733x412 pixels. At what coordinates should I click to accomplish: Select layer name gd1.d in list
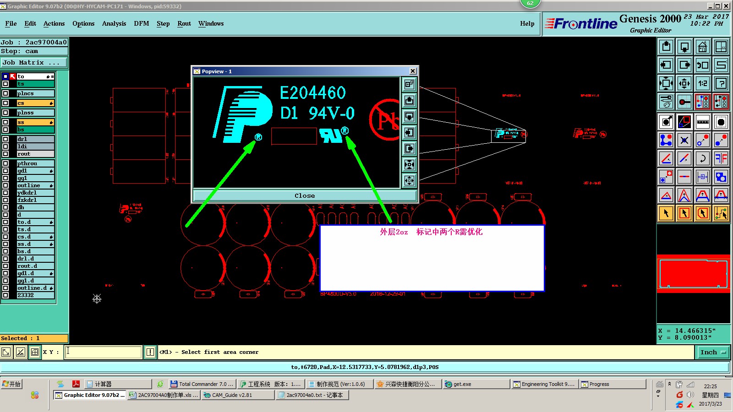tap(35, 273)
